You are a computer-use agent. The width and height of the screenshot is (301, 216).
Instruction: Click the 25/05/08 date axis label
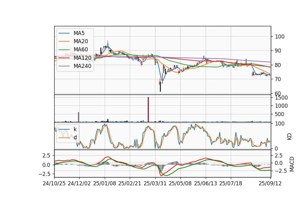click(180, 183)
